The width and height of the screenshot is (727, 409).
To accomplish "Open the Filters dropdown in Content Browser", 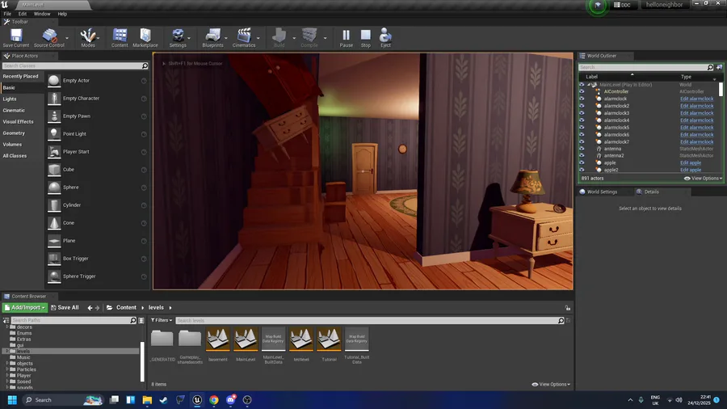I will click(162, 320).
